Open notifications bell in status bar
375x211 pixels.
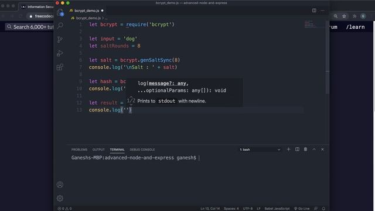(323, 209)
